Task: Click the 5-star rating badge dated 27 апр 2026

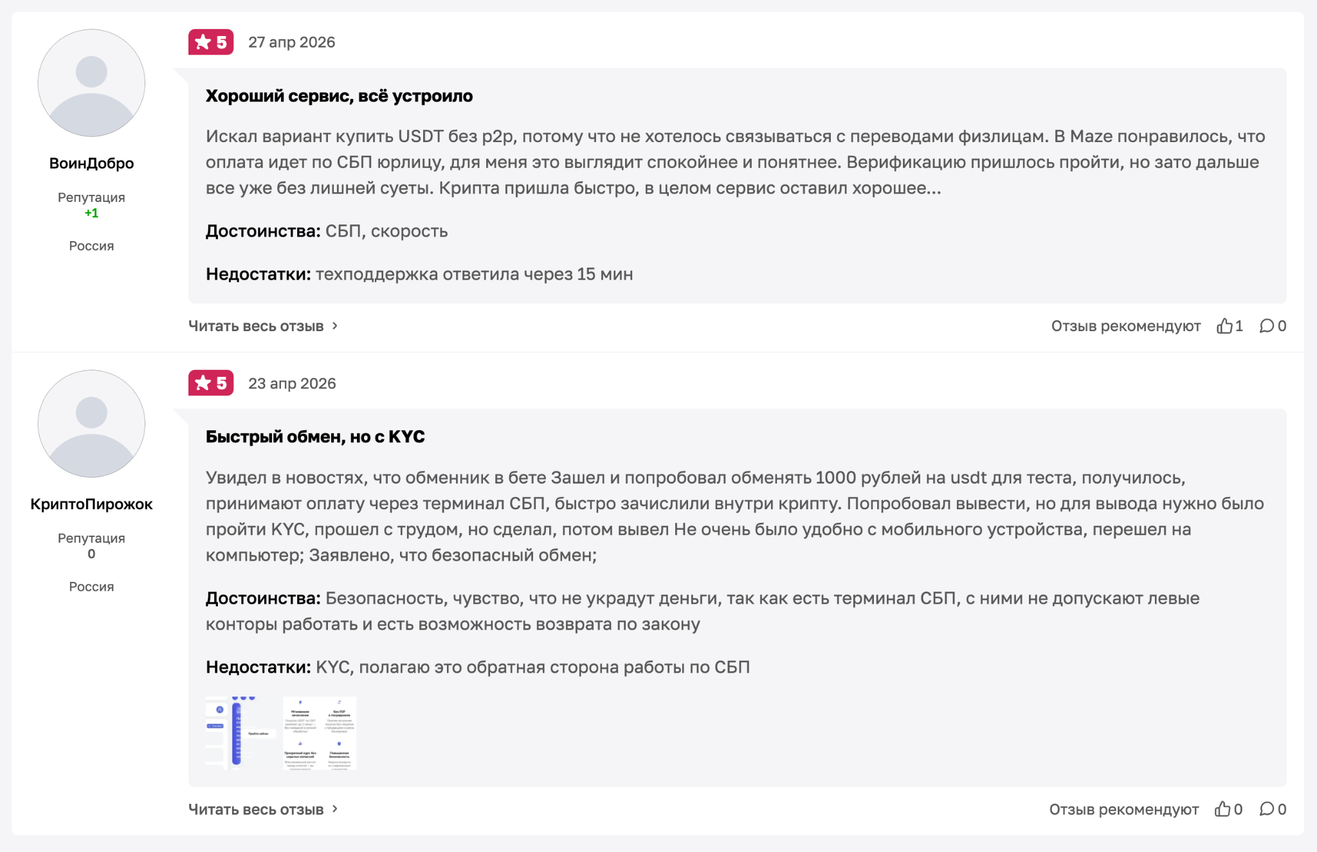Action: click(x=211, y=42)
